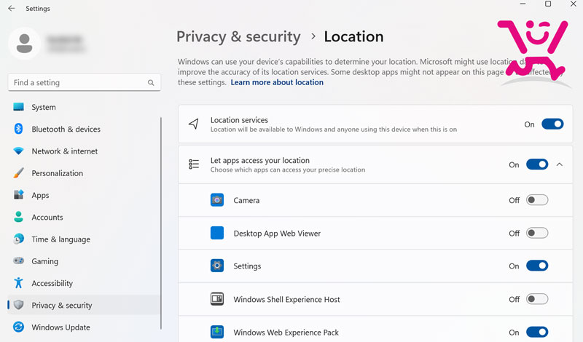Open the user profile avatar

point(25,43)
